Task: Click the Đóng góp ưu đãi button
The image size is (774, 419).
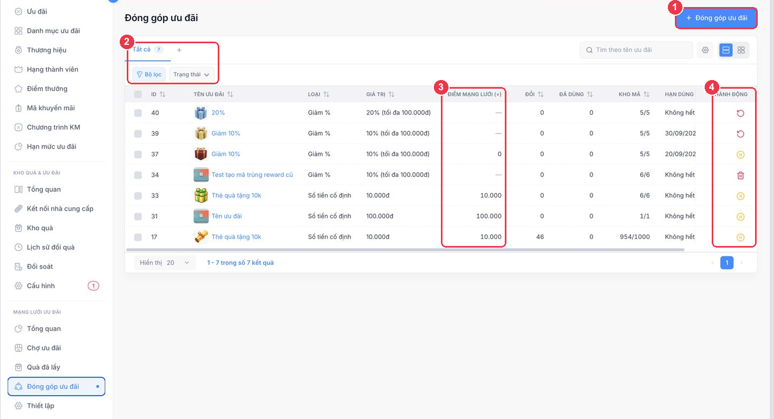Action: [716, 18]
